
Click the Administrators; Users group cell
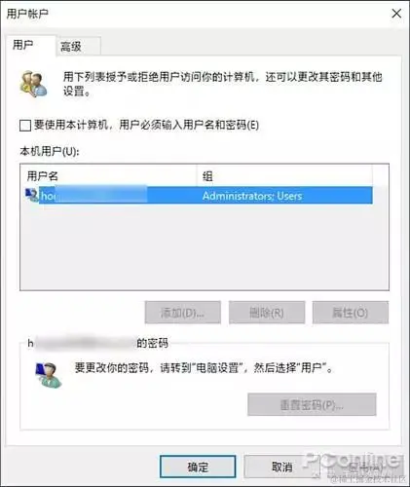[252, 196]
